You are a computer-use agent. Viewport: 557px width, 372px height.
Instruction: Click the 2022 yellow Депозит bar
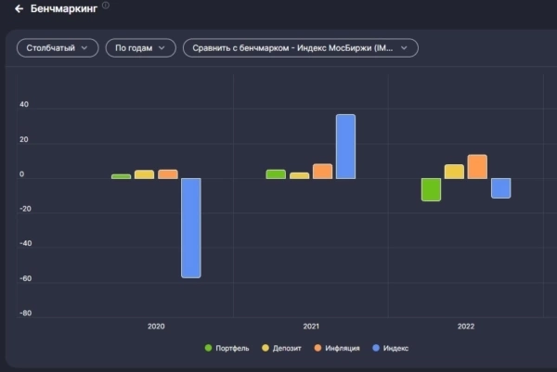pos(454,172)
